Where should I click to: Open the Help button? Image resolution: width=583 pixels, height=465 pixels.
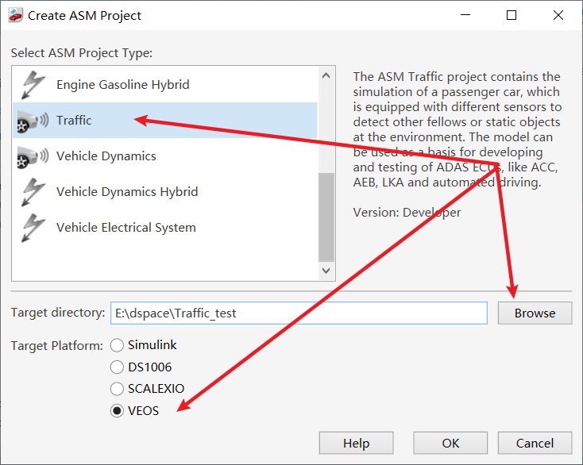point(356,443)
